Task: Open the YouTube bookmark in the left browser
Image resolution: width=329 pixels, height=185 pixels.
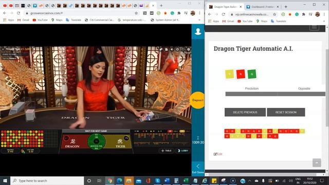Action: [x=40, y=20]
